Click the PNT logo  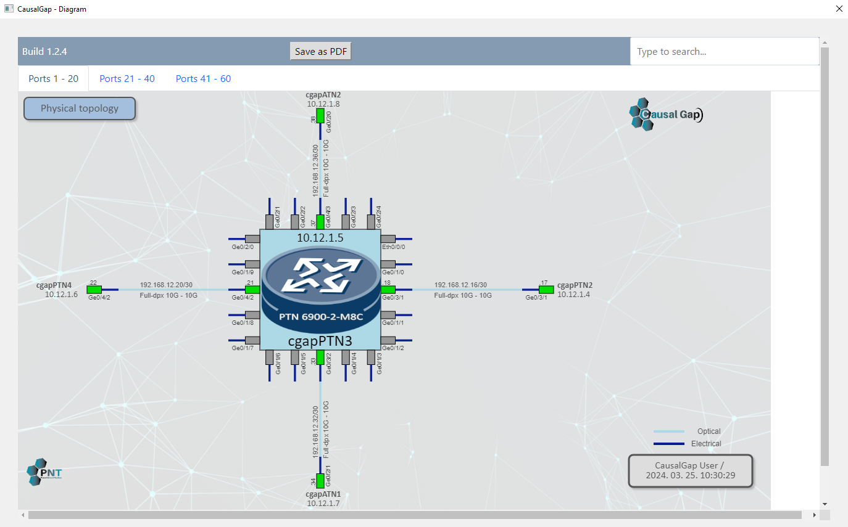[44, 472]
